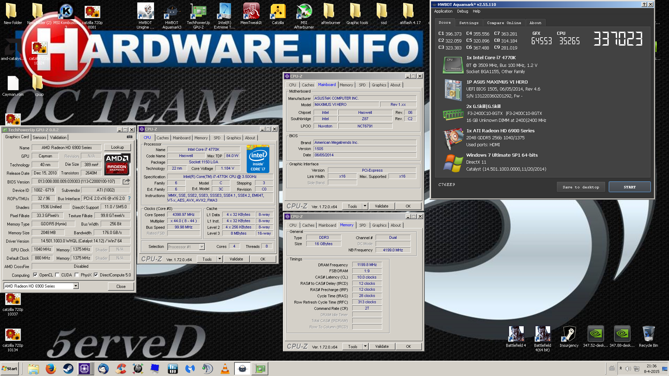Open the Debug menu in HWBOT Aquamark3
This screenshot has height=376, width=669.
[462, 11]
